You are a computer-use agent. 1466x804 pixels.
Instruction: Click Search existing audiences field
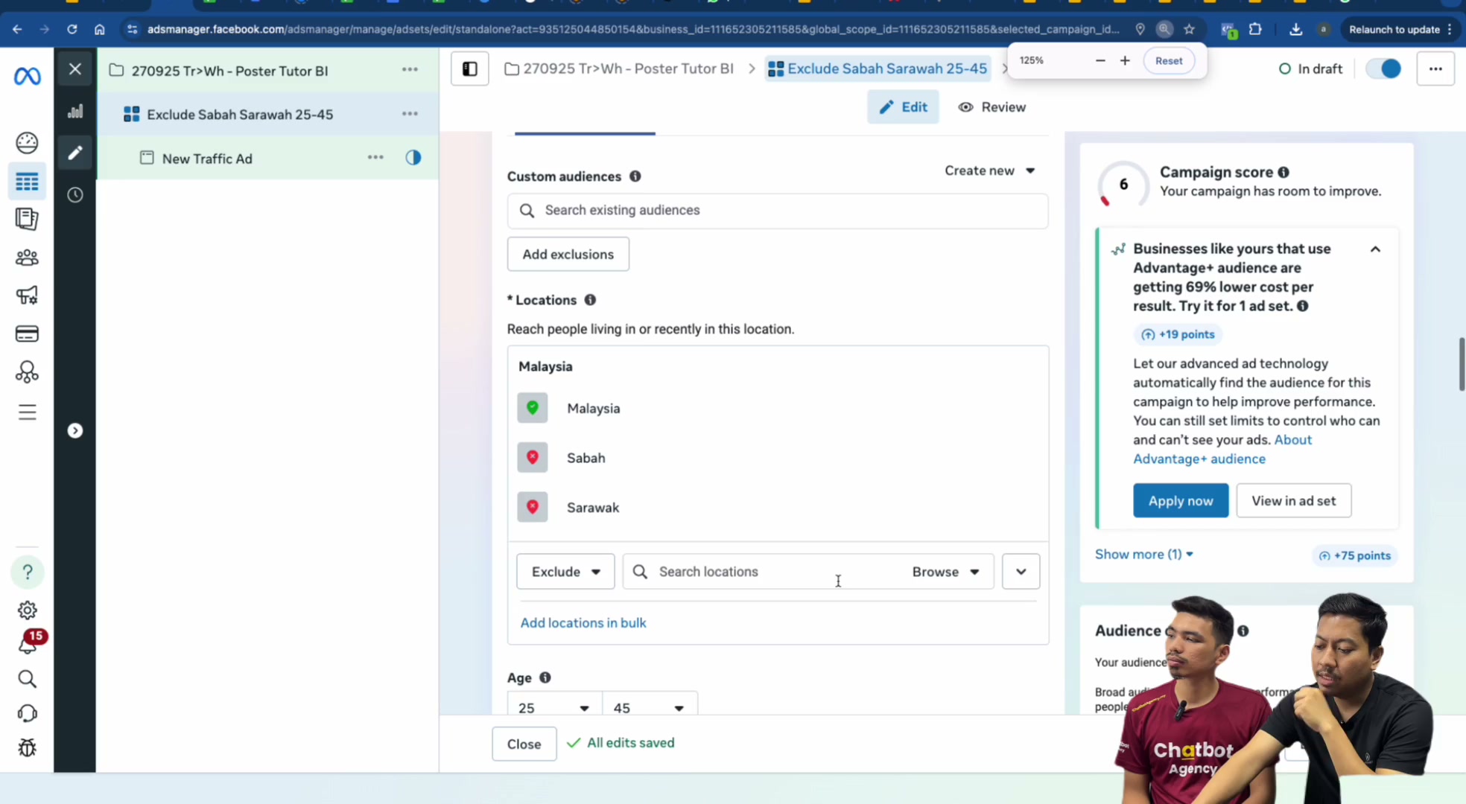[778, 211]
